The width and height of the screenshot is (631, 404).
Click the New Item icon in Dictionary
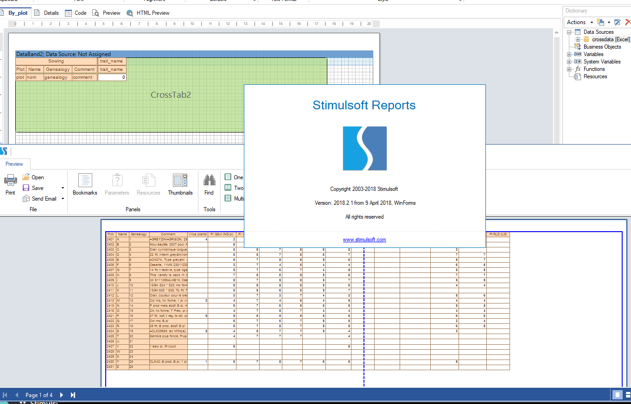pyautogui.click(x=601, y=22)
